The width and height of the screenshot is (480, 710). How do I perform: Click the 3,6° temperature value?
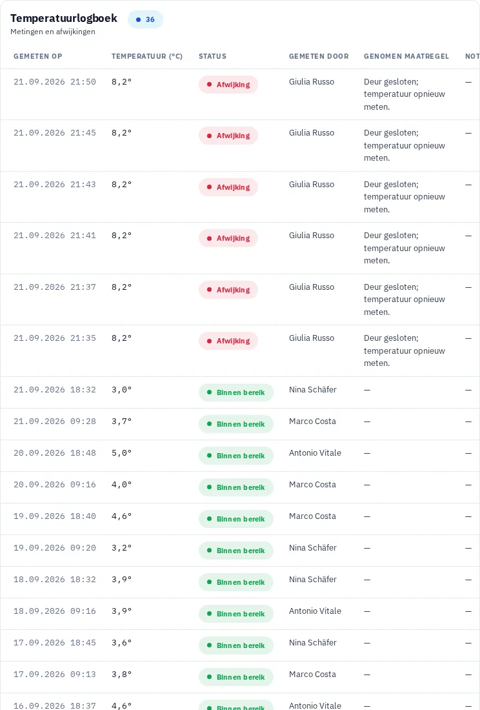click(x=122, y=644)
